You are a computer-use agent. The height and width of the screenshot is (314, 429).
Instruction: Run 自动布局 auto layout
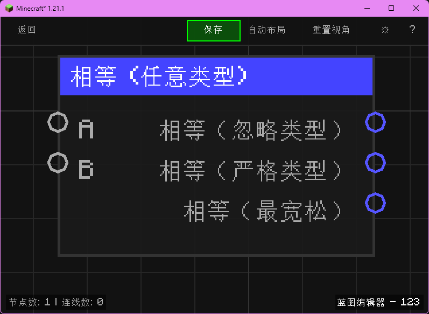point(267,30)
